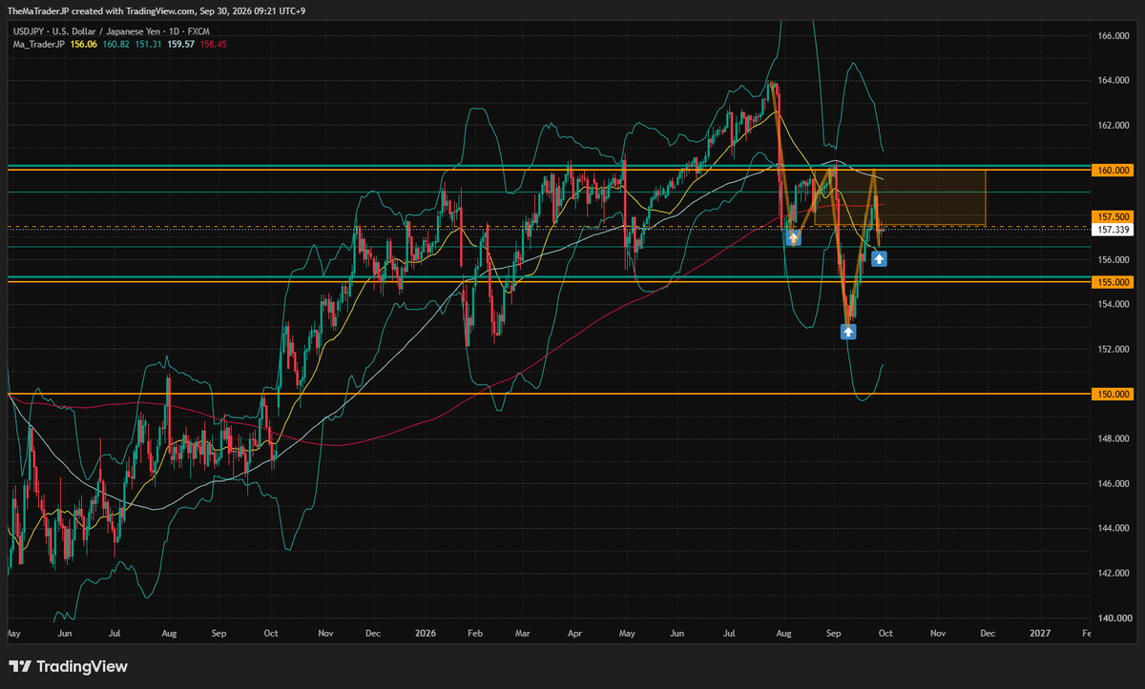Click the orange 150.000 price label

tap(1114, 394)
